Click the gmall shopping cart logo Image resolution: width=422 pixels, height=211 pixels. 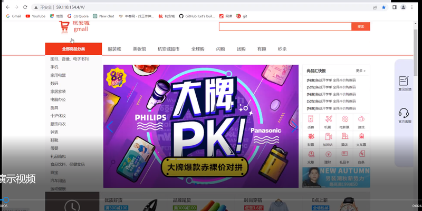coord(74,27)
